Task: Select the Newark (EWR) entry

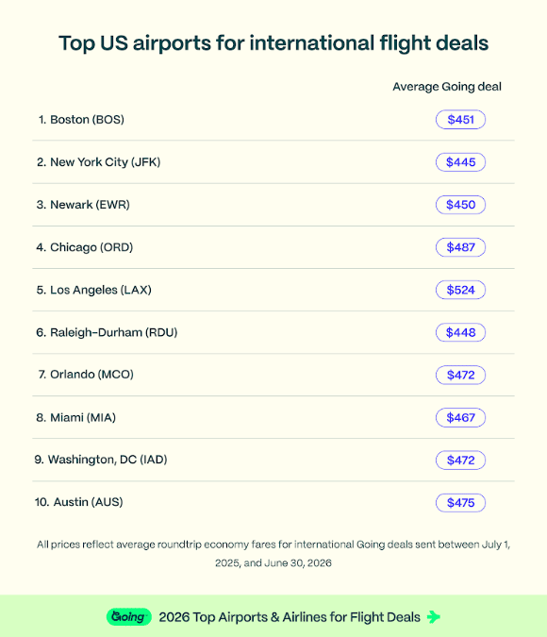Action: tap(83, 205)
